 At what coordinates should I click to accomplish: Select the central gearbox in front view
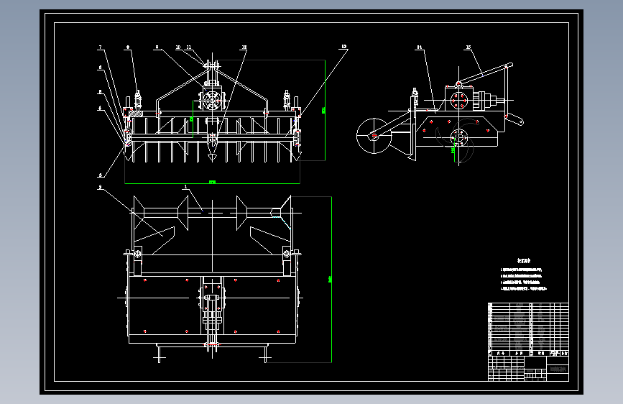[212, 99]
